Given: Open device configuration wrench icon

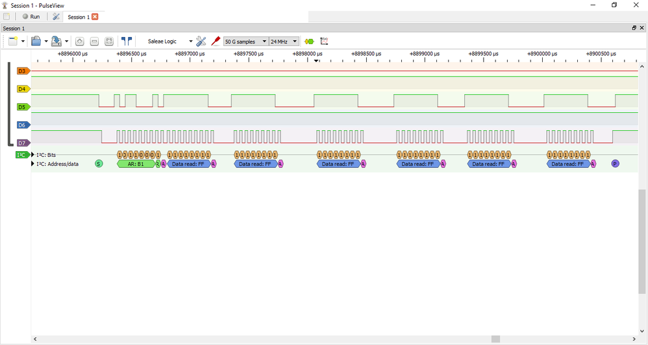Looking at the screenshot, I should pos(201,41).
